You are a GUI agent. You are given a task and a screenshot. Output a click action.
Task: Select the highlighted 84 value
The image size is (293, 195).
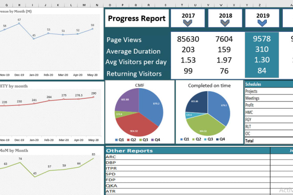262,70
